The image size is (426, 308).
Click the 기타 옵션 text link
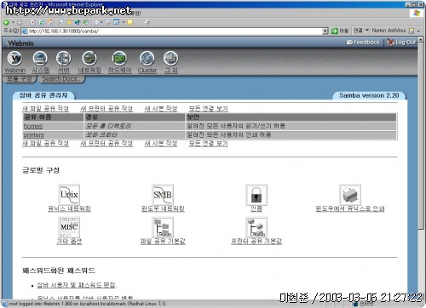(69, 242)
